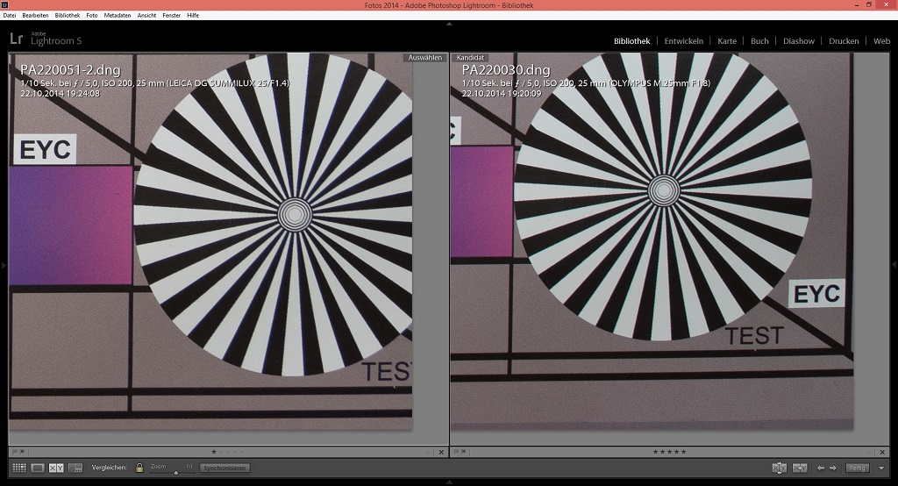This screenshot has width=898, height=486.
Task: Switch to the Entwickeln module
Action: click(x=683, y=41)
